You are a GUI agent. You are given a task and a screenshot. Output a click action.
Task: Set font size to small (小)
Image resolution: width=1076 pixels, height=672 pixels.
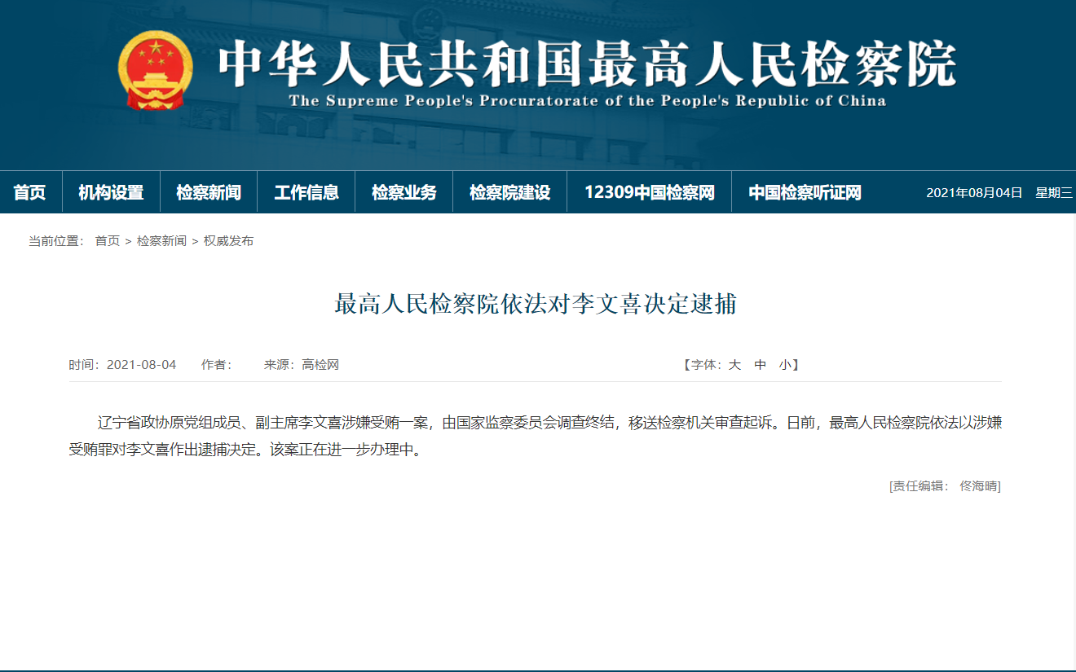point(784,365)
